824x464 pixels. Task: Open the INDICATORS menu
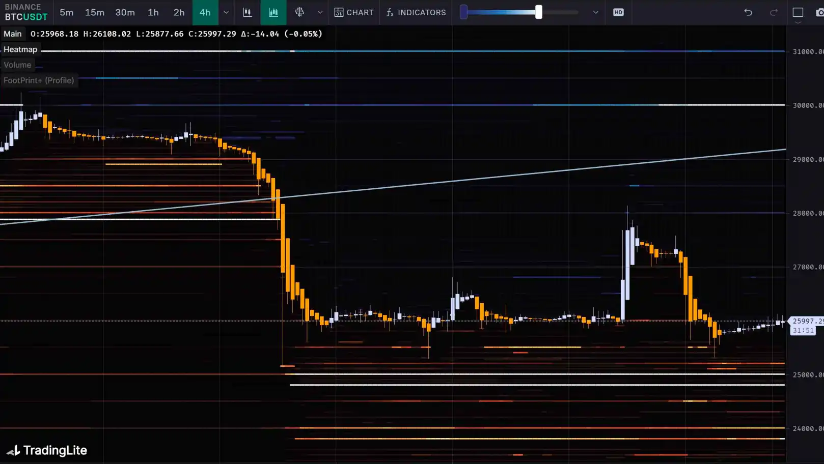(x=416, y=12)
